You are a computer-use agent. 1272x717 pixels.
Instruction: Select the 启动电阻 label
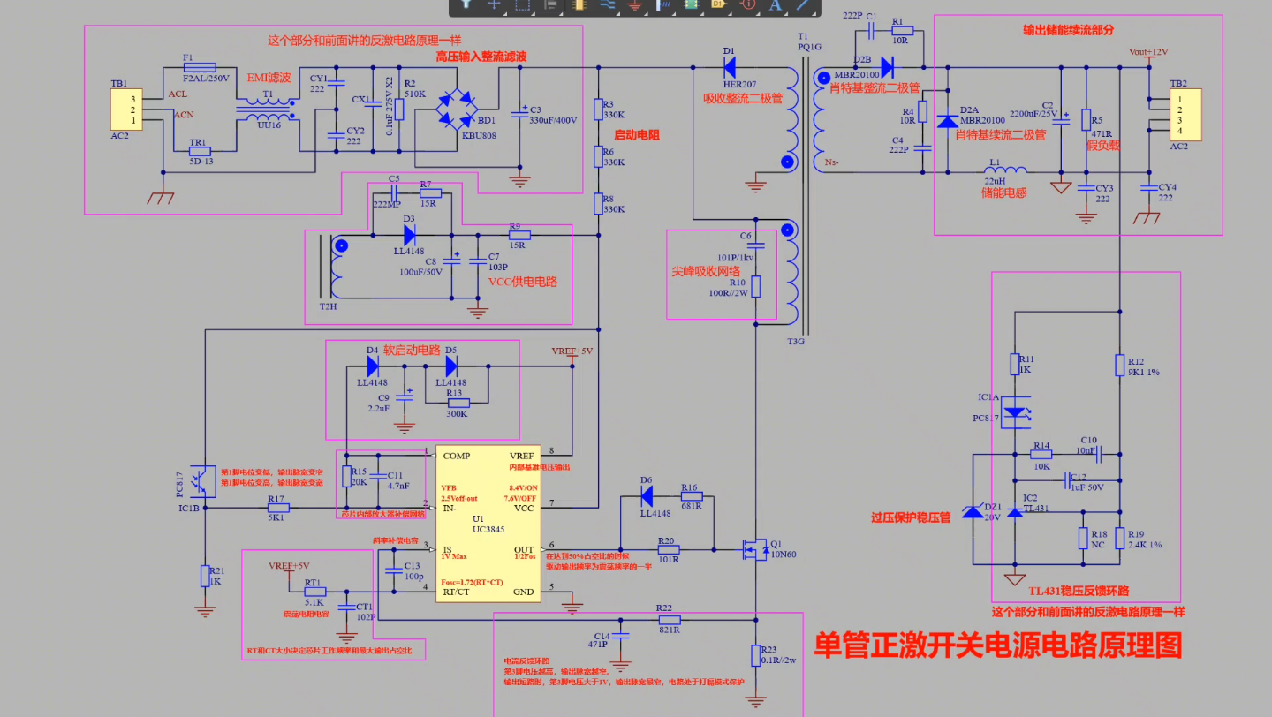pos(637,135)
